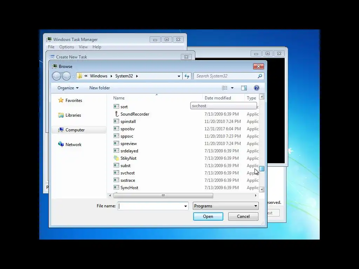359x269 pixels.
Task: Open Libraries in navigation pane
Action: click(x=73, y=115)
